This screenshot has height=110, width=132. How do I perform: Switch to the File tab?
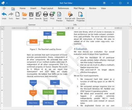[x=13, y=8]
